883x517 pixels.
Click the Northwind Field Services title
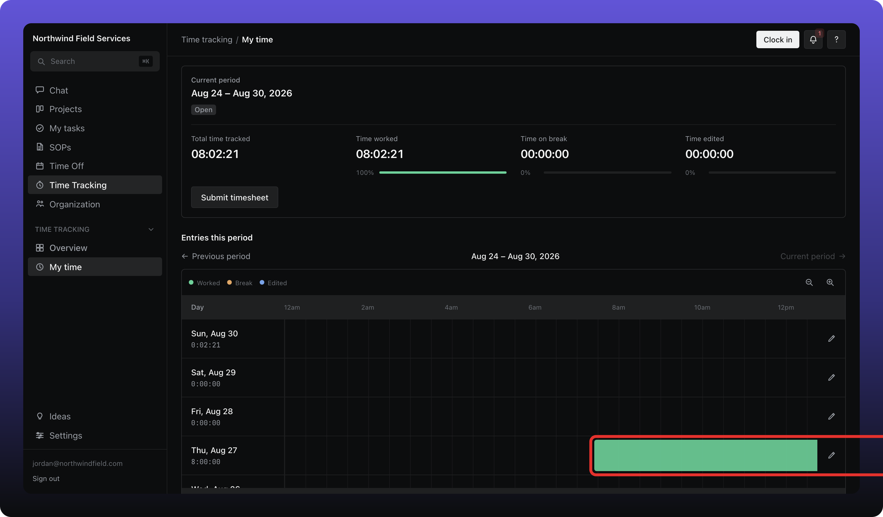[x=81, y=38]
